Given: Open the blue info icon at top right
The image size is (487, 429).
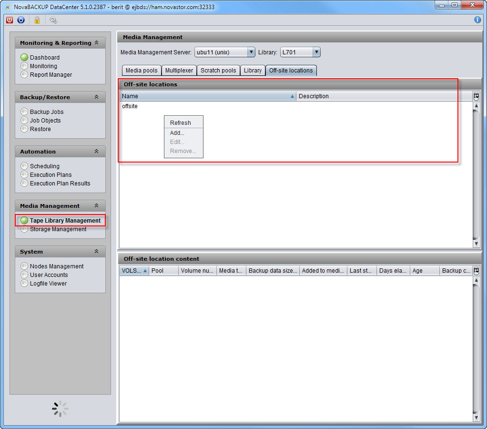Looking at the screenshot, I should pyautogui.click(x=477, y=20).
